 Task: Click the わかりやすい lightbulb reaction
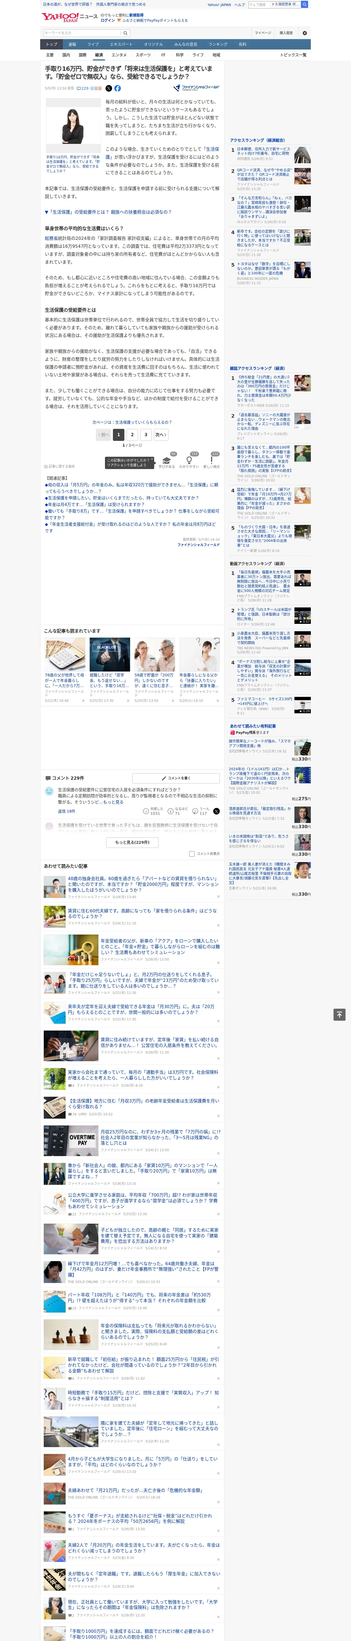pos(189,461)
